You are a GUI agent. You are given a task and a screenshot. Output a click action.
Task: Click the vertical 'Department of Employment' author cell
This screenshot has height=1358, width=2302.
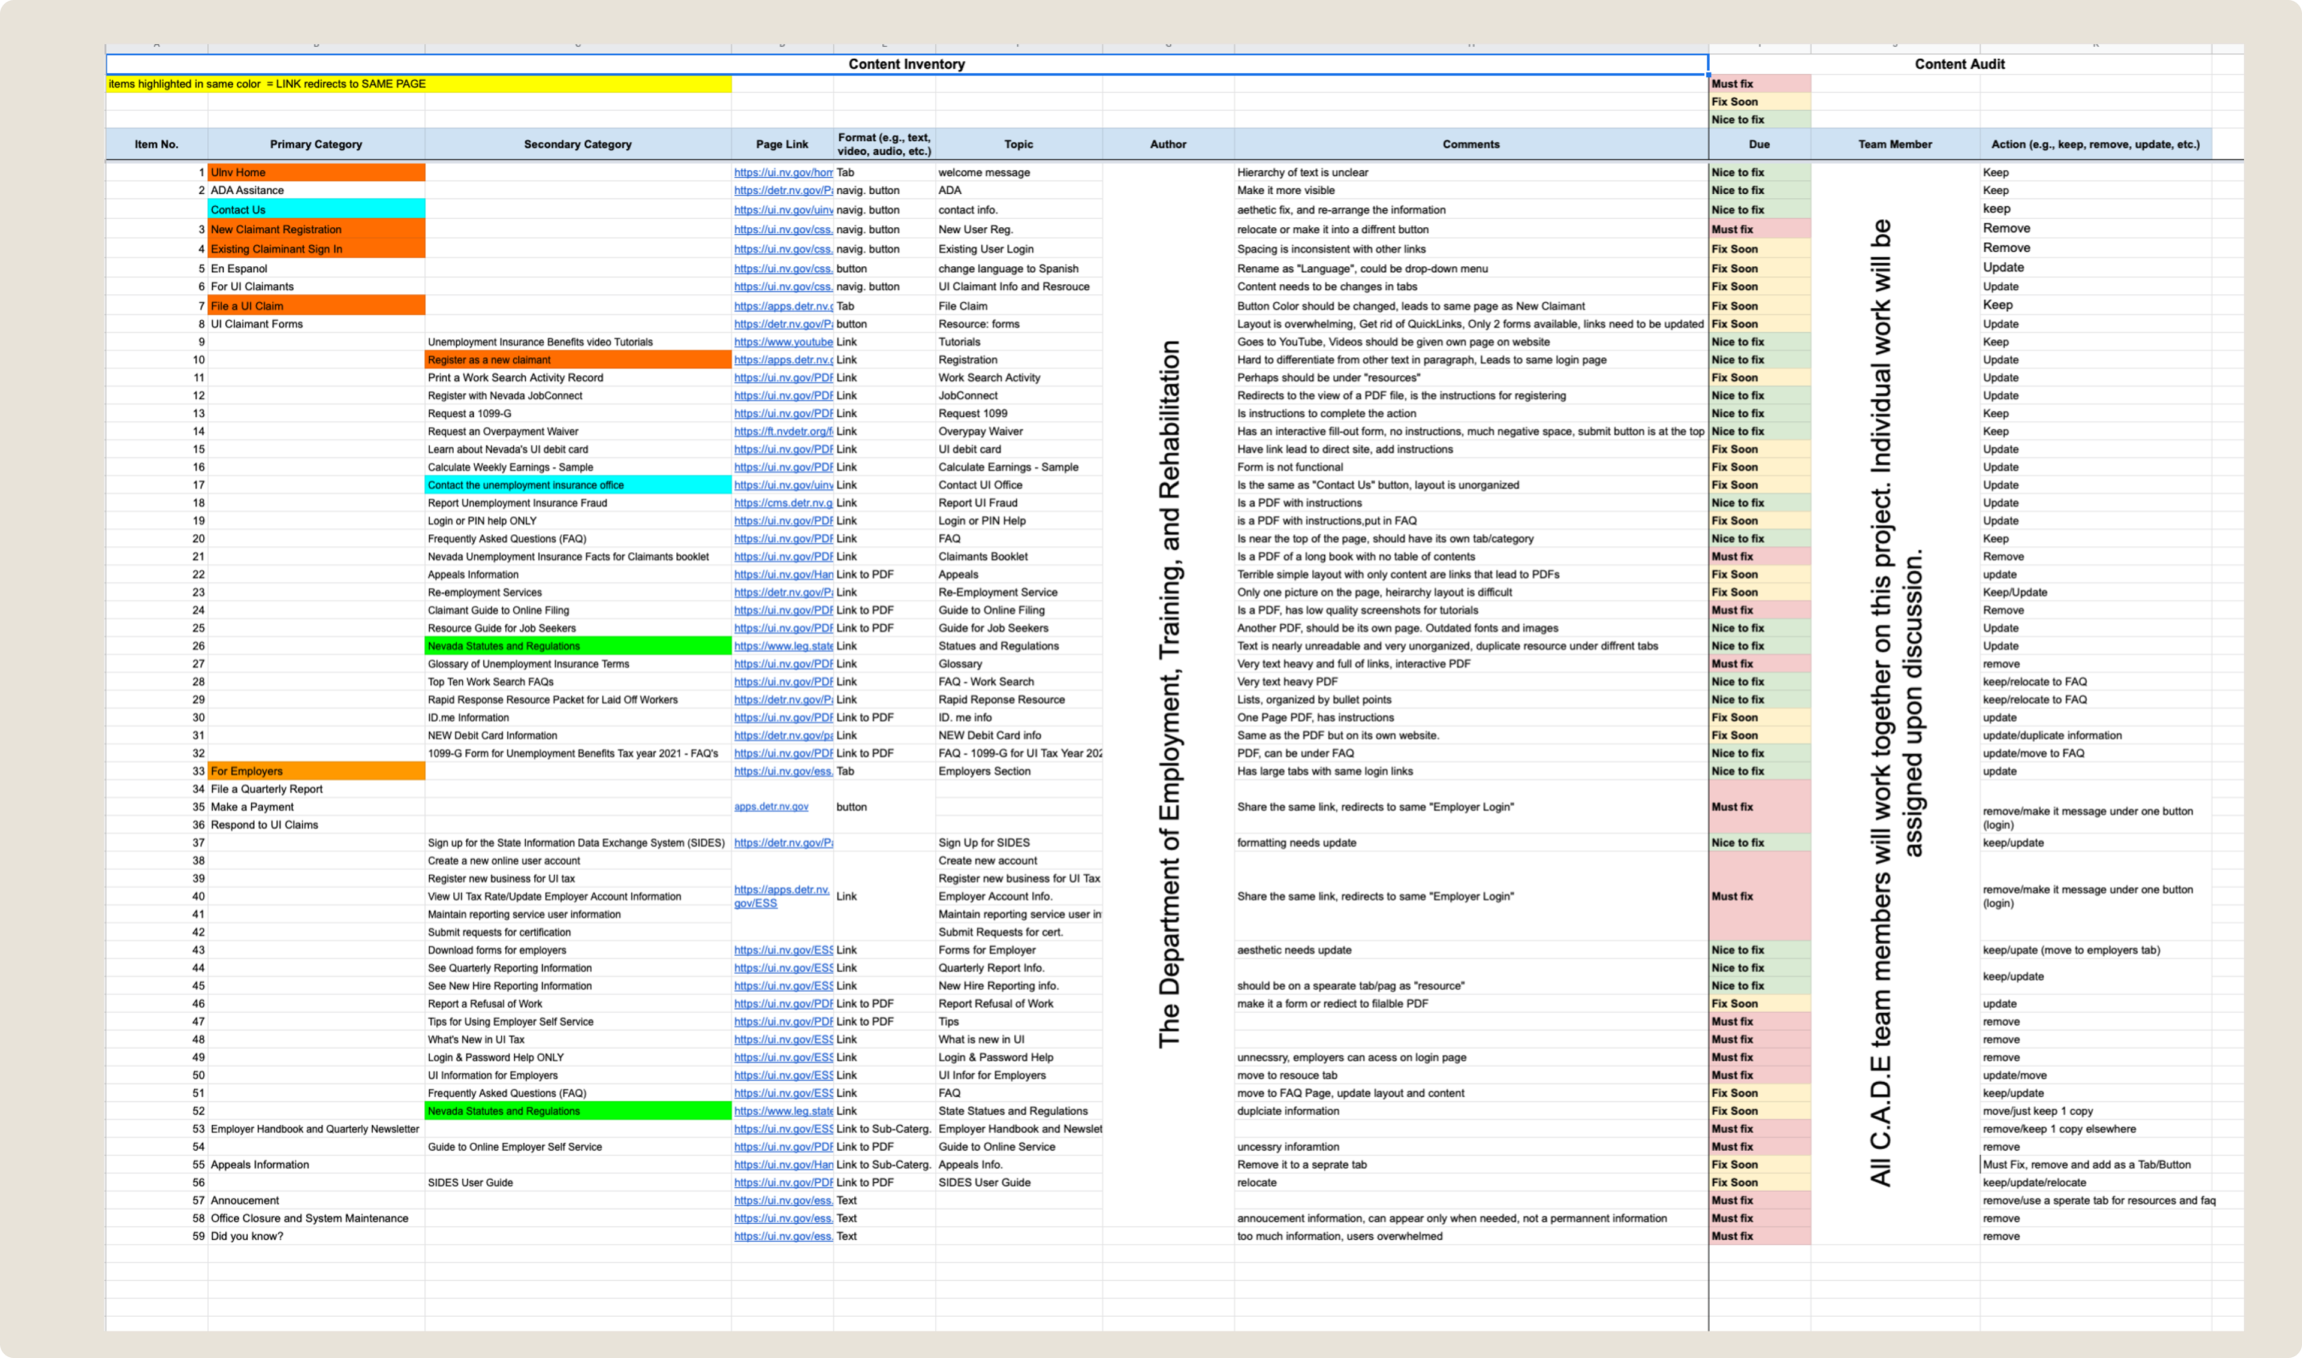[1168, 694]
